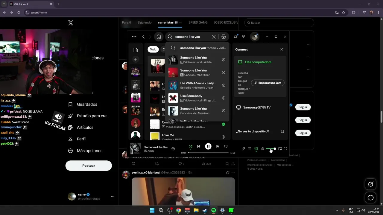Show hidden system tray icons chevron
This screenshot has width=383, height=215.
tap(337, 210)
